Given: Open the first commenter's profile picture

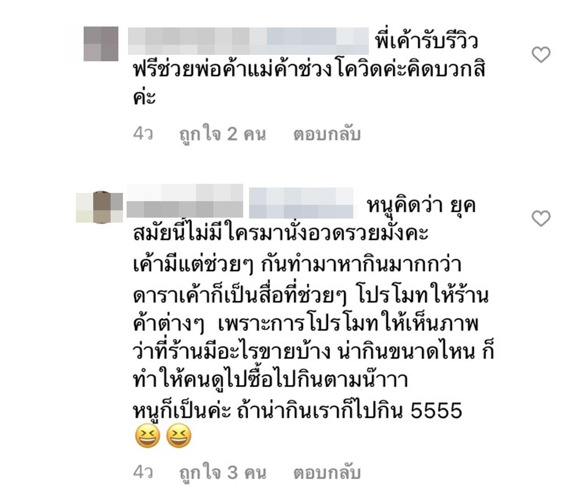Looking at the screenshot, I should point(101,44).
